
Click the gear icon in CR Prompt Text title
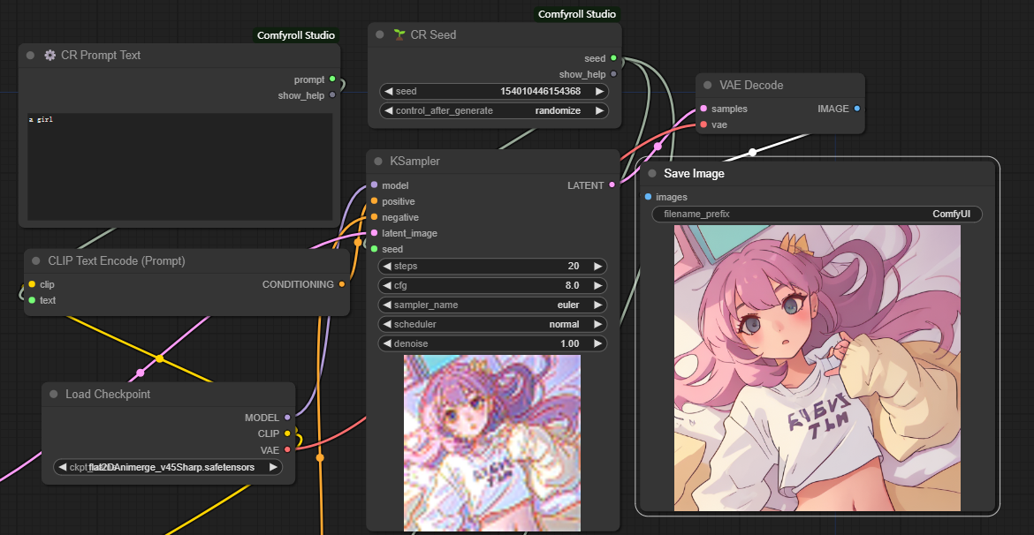[x=50, y=55]
